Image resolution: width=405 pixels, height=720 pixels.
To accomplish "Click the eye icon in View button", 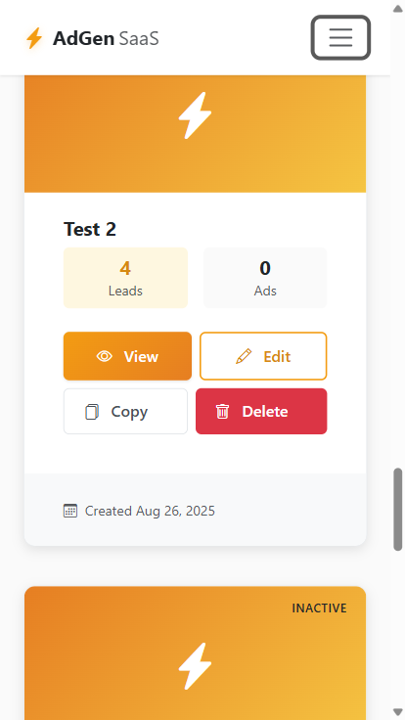I will coord(105,356).
